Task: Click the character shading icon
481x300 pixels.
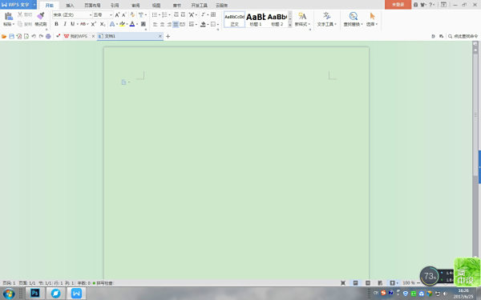Action: point(143,24)
